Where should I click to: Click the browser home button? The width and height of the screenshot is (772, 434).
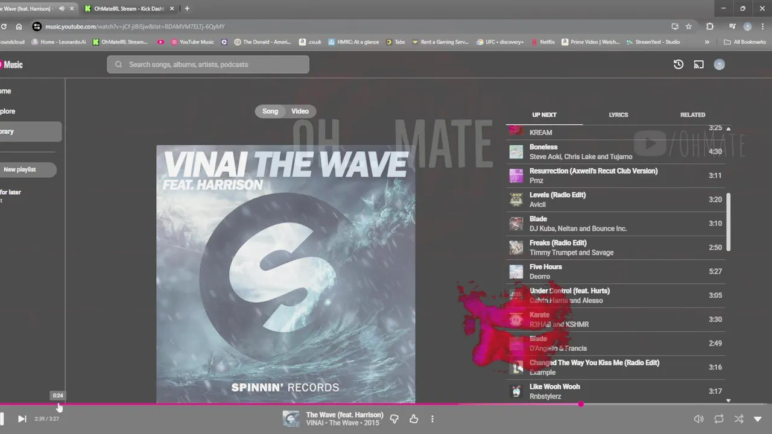point(19,27)
